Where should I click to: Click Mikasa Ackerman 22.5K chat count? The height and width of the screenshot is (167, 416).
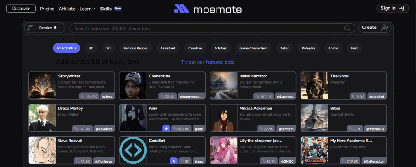click(x=266, y=129)
